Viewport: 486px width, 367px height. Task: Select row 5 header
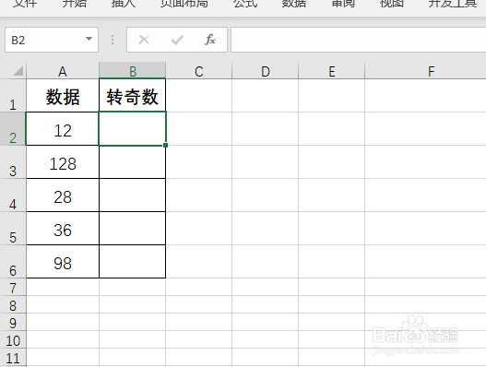13,229
